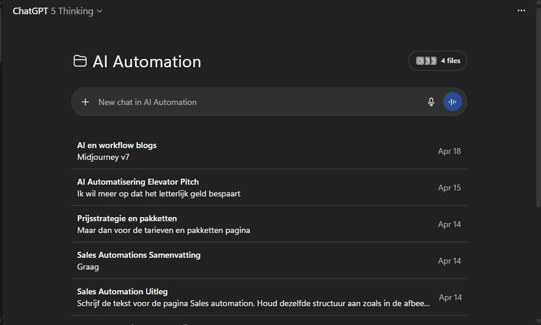Click the plus icon to add attachments
Screen dimensions: 541x325
(x=85, y=102)
